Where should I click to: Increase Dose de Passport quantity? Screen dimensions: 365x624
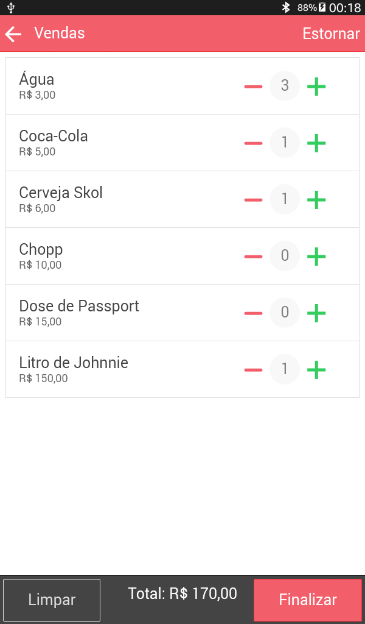pos(316,313)
